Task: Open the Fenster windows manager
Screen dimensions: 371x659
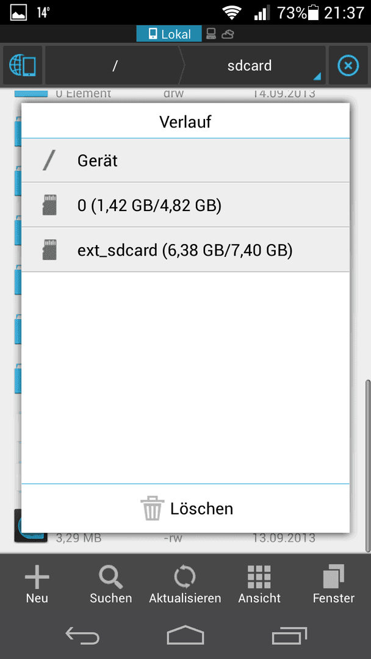Action: point(334,584)
